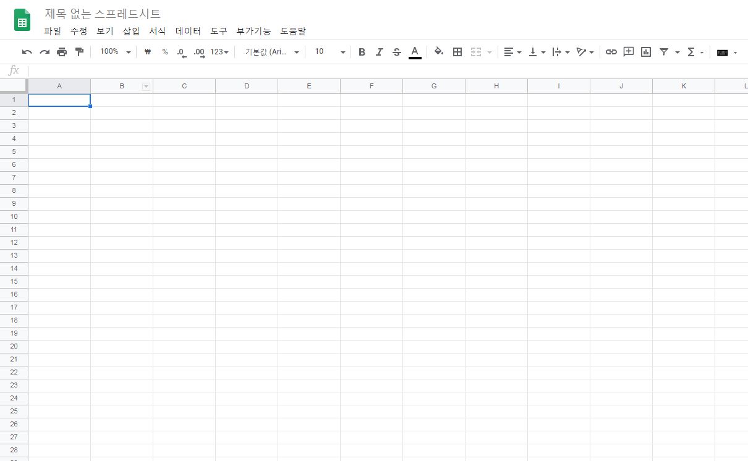The width and height of the screenshot is (748, 461).
Task: Expand the input tools dropdown arrow
Action: pos(735,53)
